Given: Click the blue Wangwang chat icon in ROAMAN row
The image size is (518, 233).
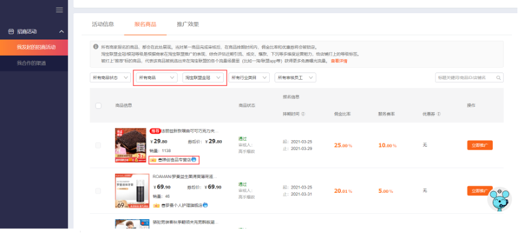Looking at the screenshot, I should pos(205,205).
